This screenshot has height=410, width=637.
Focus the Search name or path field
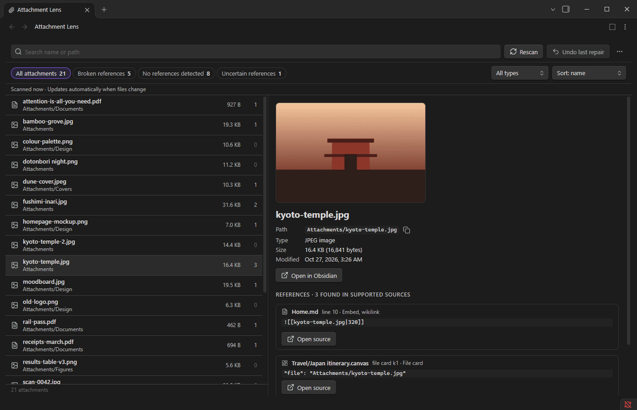[255, 52]
